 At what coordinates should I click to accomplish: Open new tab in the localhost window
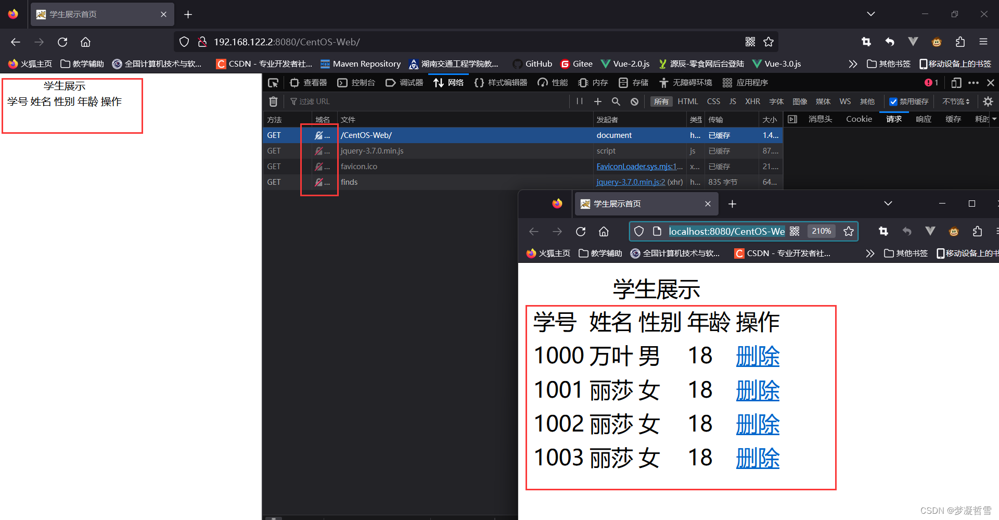(x=732, y=204)
